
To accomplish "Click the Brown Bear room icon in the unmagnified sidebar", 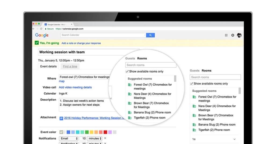I will pos(194,116).
